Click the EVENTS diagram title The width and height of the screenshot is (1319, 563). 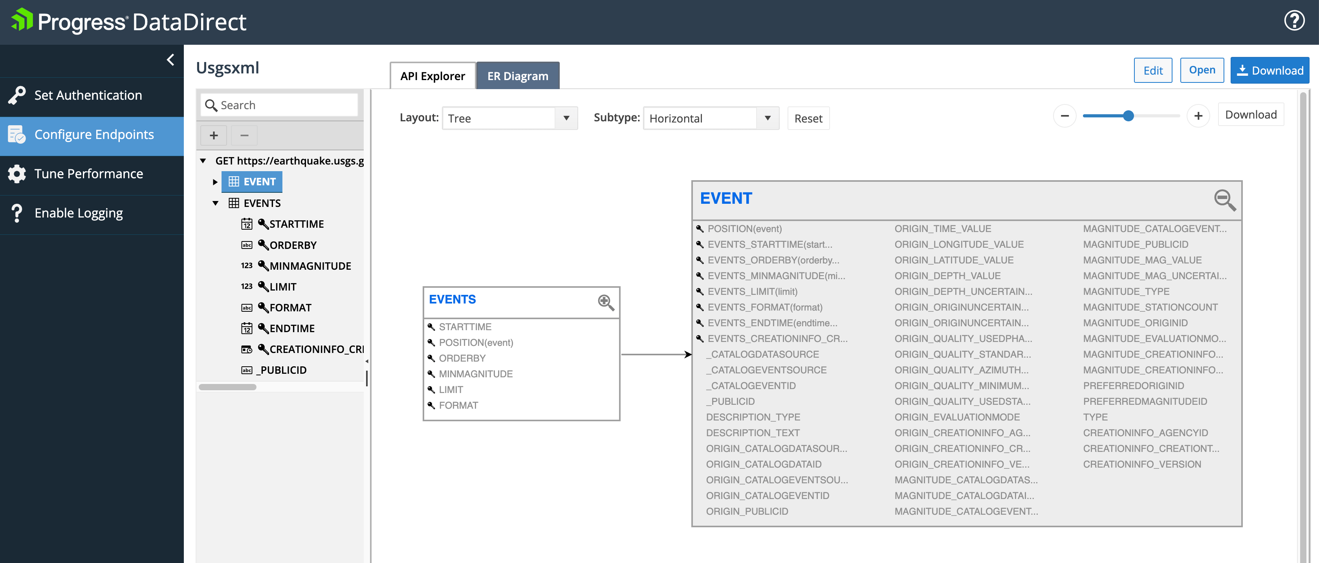coord(452,300)
